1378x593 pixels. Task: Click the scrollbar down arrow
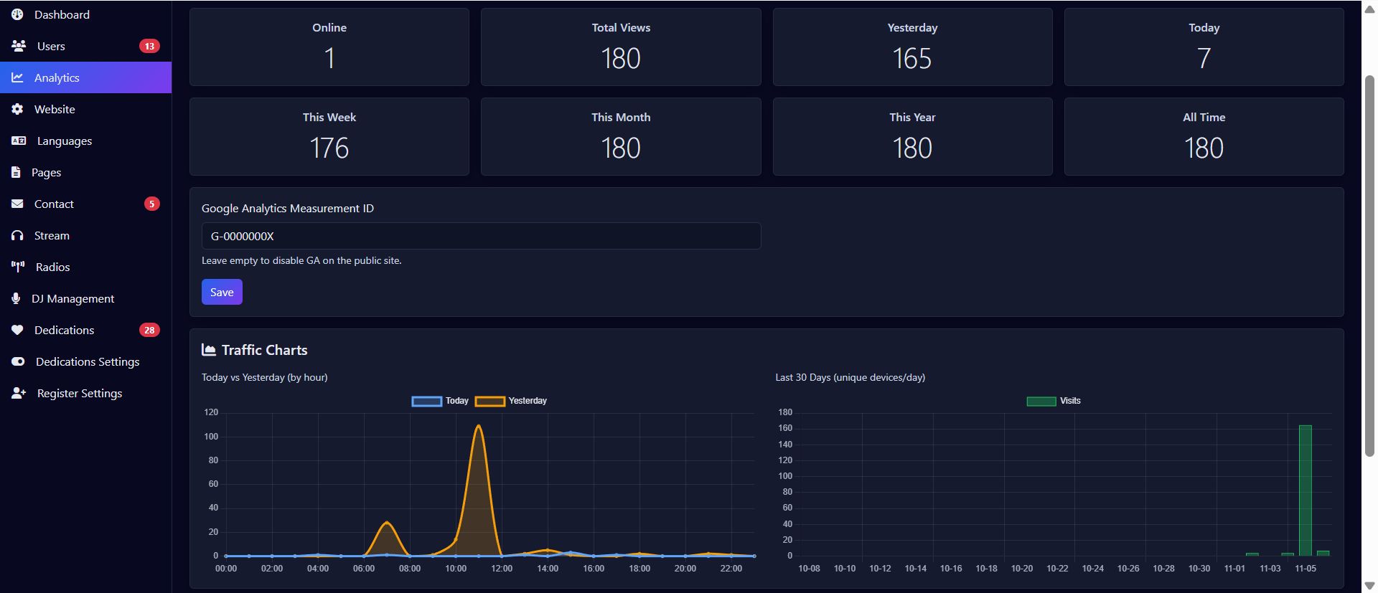(1369, 585)
